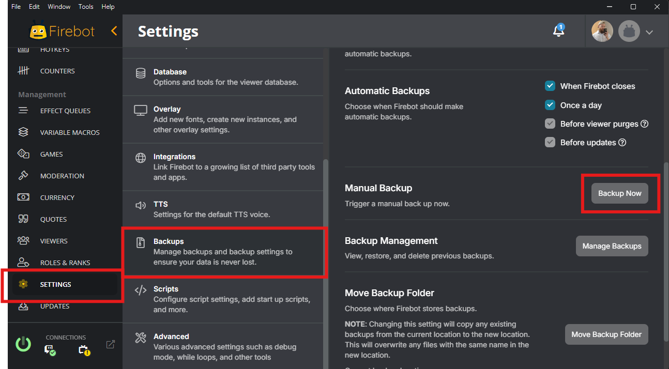Click the integration status icon with warning badge

point(84,350)
